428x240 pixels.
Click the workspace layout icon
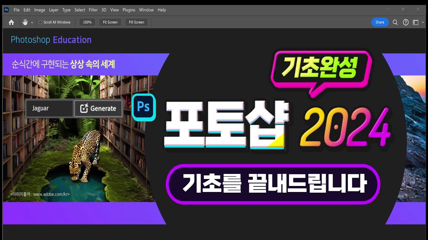coord(416,22)
